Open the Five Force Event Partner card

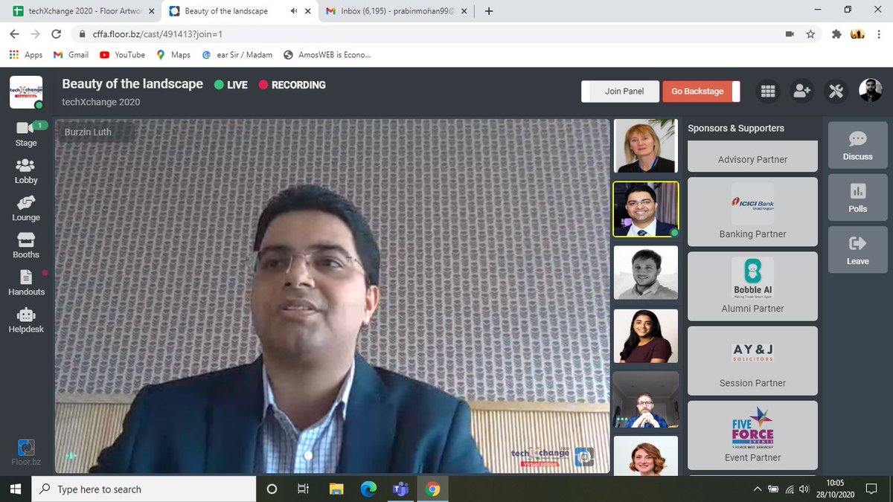click(x=752, y=435)
